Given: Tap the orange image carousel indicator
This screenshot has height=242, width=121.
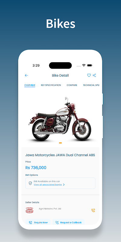Looking at the screenshot, I should (60, 143).
